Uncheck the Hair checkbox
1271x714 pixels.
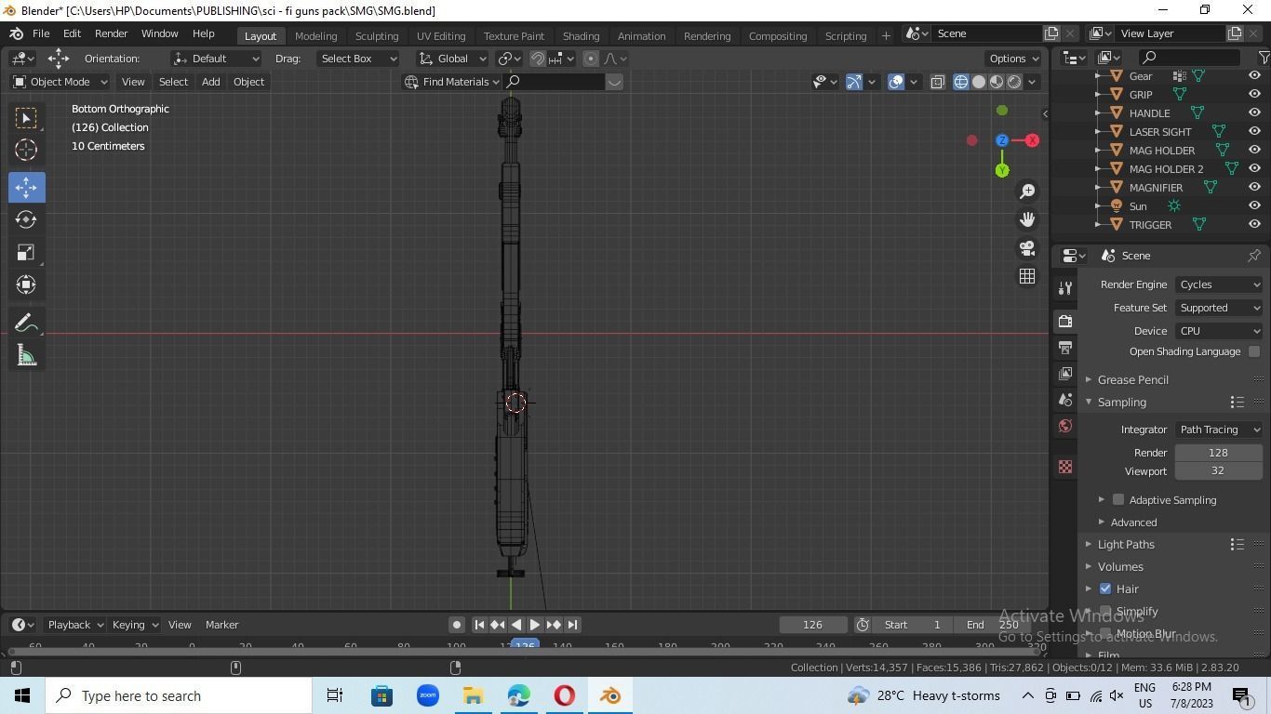[1105, 588]
